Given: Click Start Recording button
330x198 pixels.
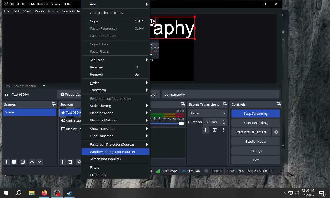Looking at the screenshot, I should [255, 123].
